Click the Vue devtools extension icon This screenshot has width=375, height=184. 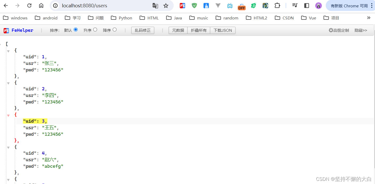[x=218, y=6]
